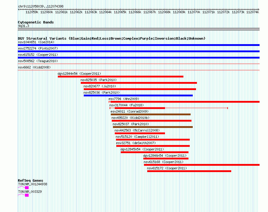
Task: Open the nsv615172 (Cooper2011) label
Action: 167,168
